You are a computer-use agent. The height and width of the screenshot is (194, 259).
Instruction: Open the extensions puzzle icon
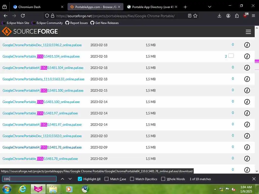point(237,16)
